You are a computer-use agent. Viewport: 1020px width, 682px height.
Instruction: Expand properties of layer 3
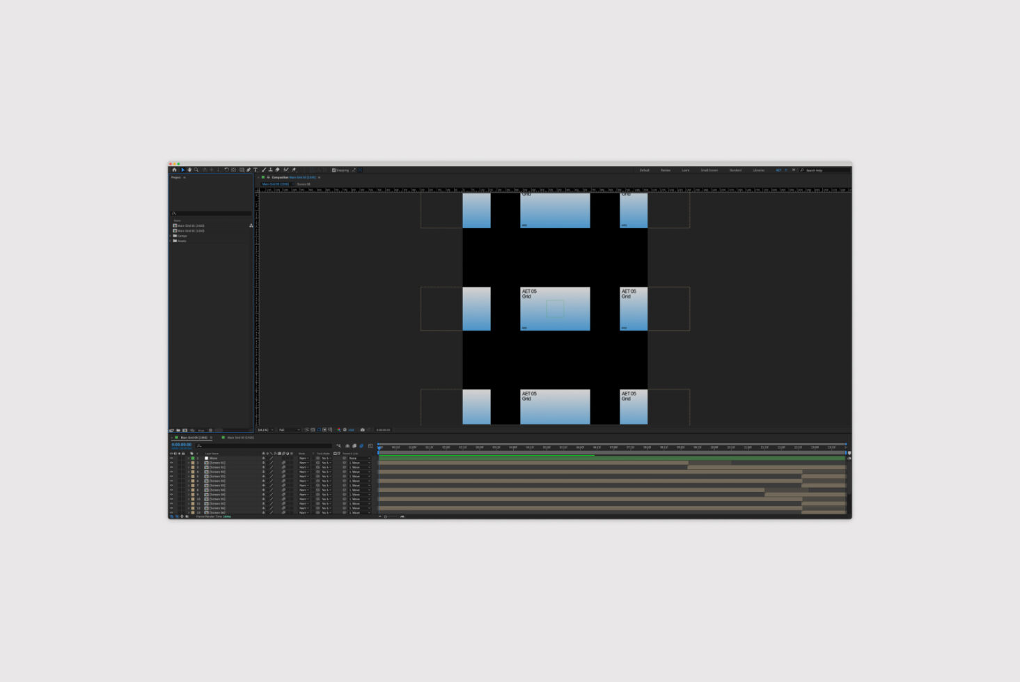point(189,468)
